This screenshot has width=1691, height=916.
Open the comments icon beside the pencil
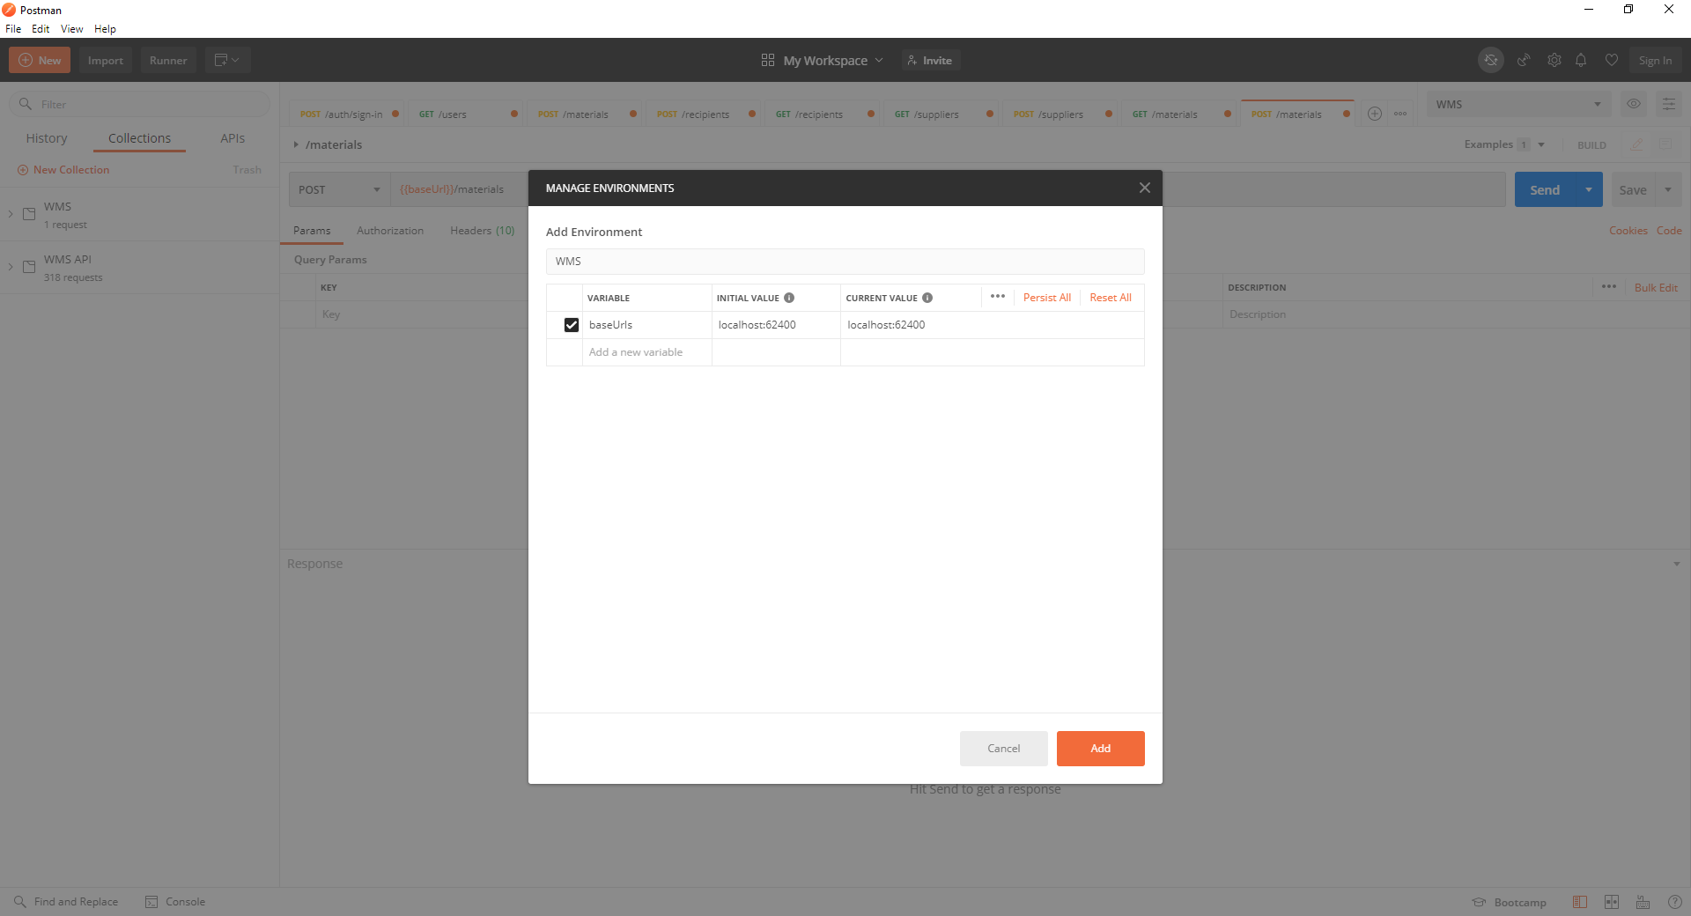click(x=1665, y=144)
